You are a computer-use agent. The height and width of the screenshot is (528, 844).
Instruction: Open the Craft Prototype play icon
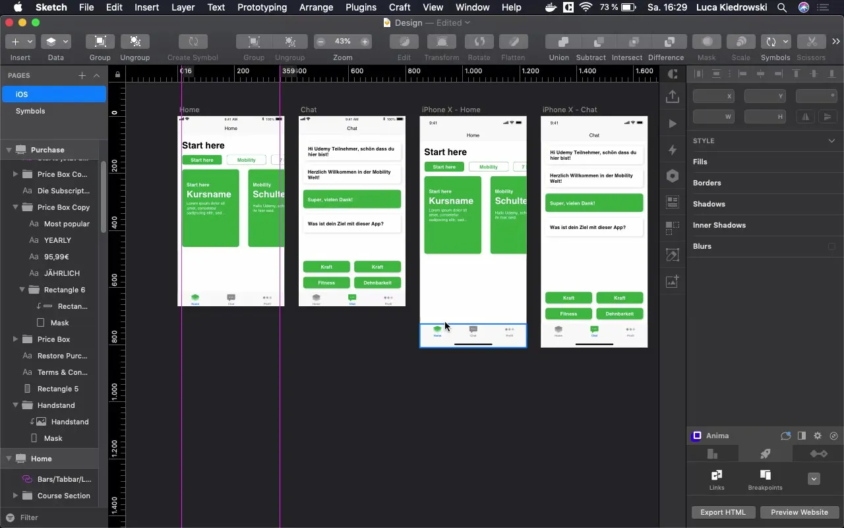pyautogui.click(x=672, y=123)
